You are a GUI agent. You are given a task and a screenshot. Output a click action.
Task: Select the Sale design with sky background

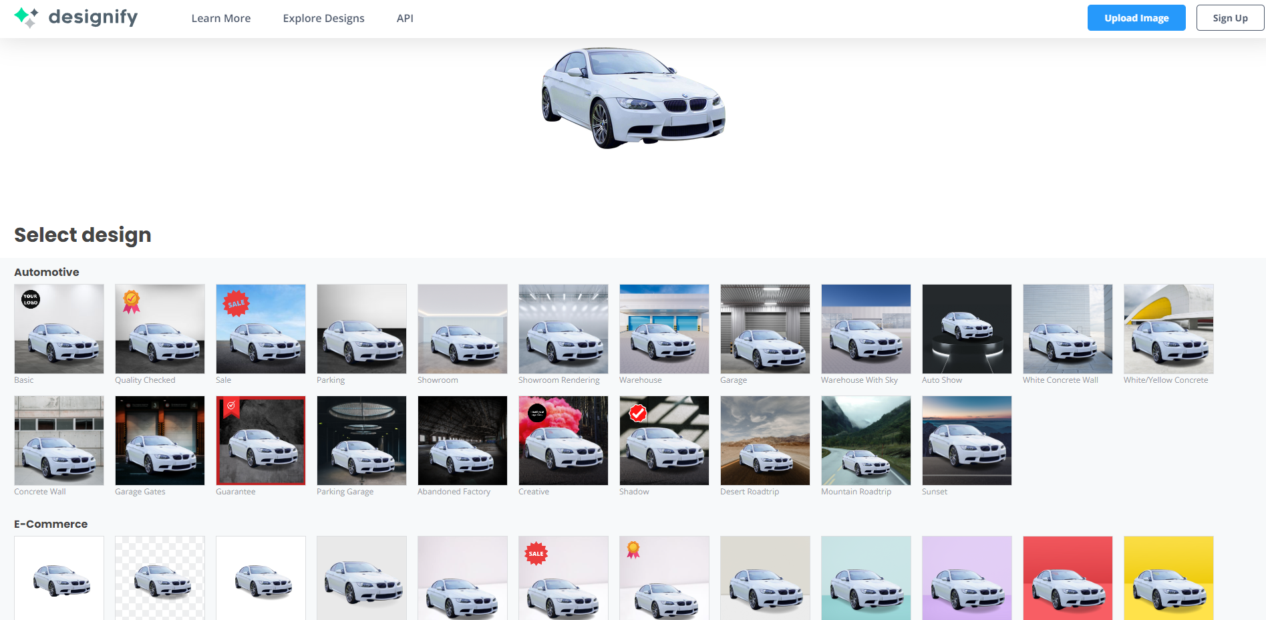[x=261, y=329]
